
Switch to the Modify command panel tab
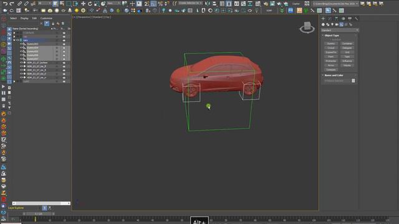[x=330, y=19]
